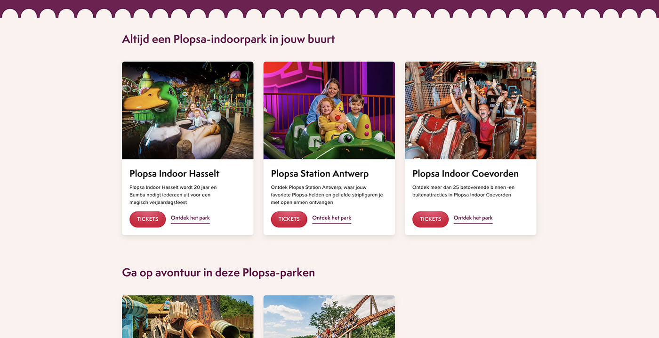659x338 pixels.
Task: Click the purple scalloped banner at top
Action: pos(329,7)
